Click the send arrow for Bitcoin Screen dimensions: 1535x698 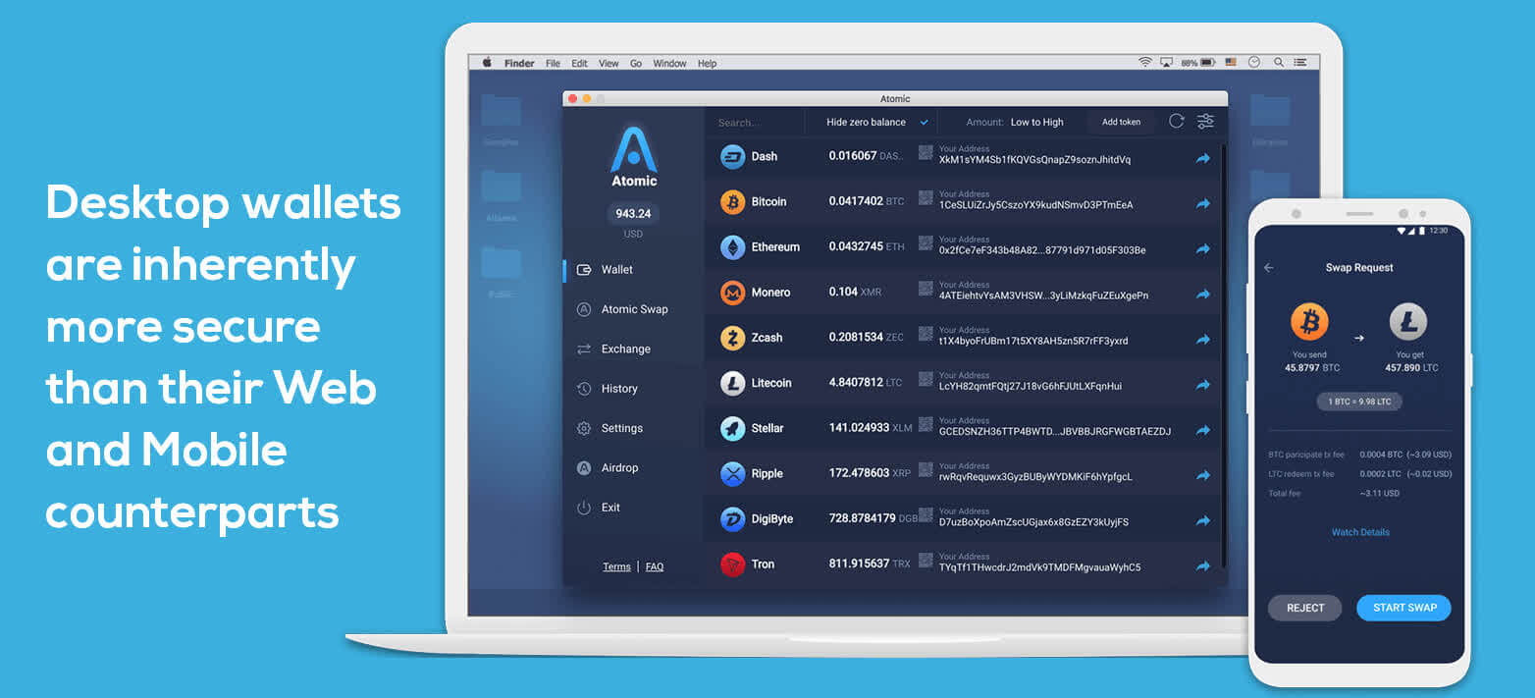pos(1202,204)
